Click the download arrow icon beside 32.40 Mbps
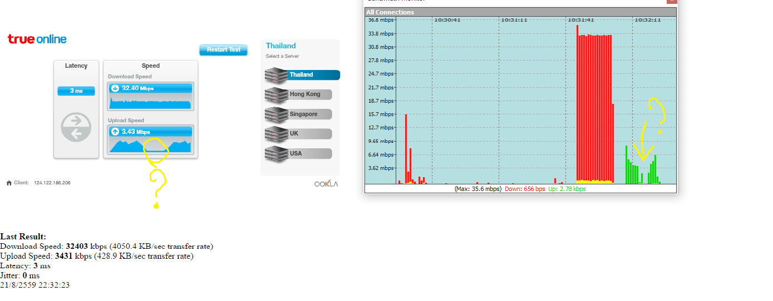Viewport: 773px width, 301px height. coord(115,88)
